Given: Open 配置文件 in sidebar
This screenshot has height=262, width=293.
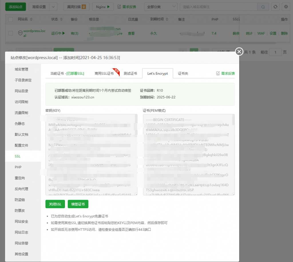Looking at the screenshot, I should (21, 145).
